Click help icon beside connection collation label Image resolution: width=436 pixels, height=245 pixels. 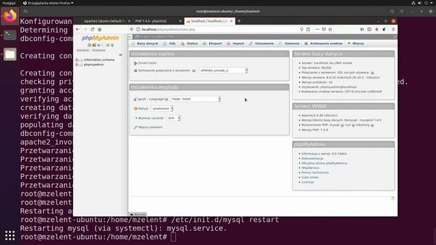click(x=193, y=71)
